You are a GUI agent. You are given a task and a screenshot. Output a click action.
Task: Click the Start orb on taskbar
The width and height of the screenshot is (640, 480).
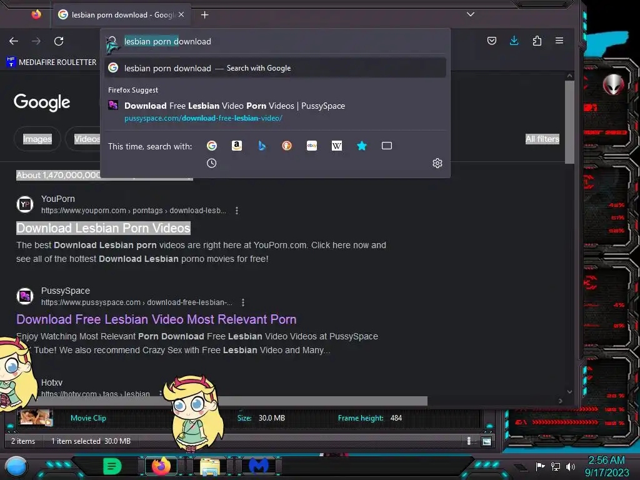coord(16,466)
